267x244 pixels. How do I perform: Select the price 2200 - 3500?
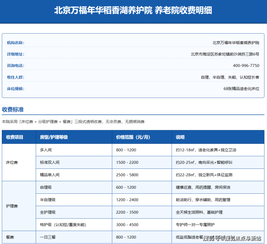127,212
